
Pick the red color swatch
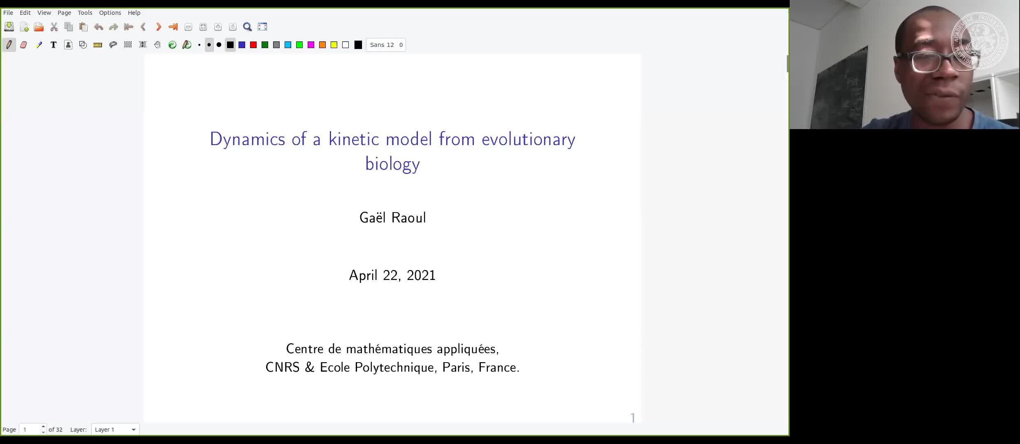[253, 45]
